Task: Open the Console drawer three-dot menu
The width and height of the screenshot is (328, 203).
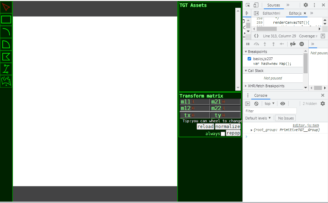Action: pyautogui.click(x=248, y=95)
